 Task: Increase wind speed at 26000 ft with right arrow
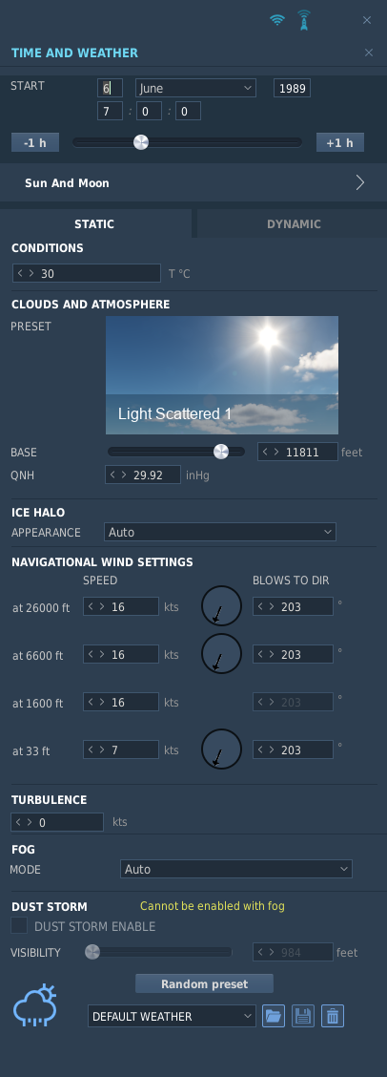pos(102,606)
